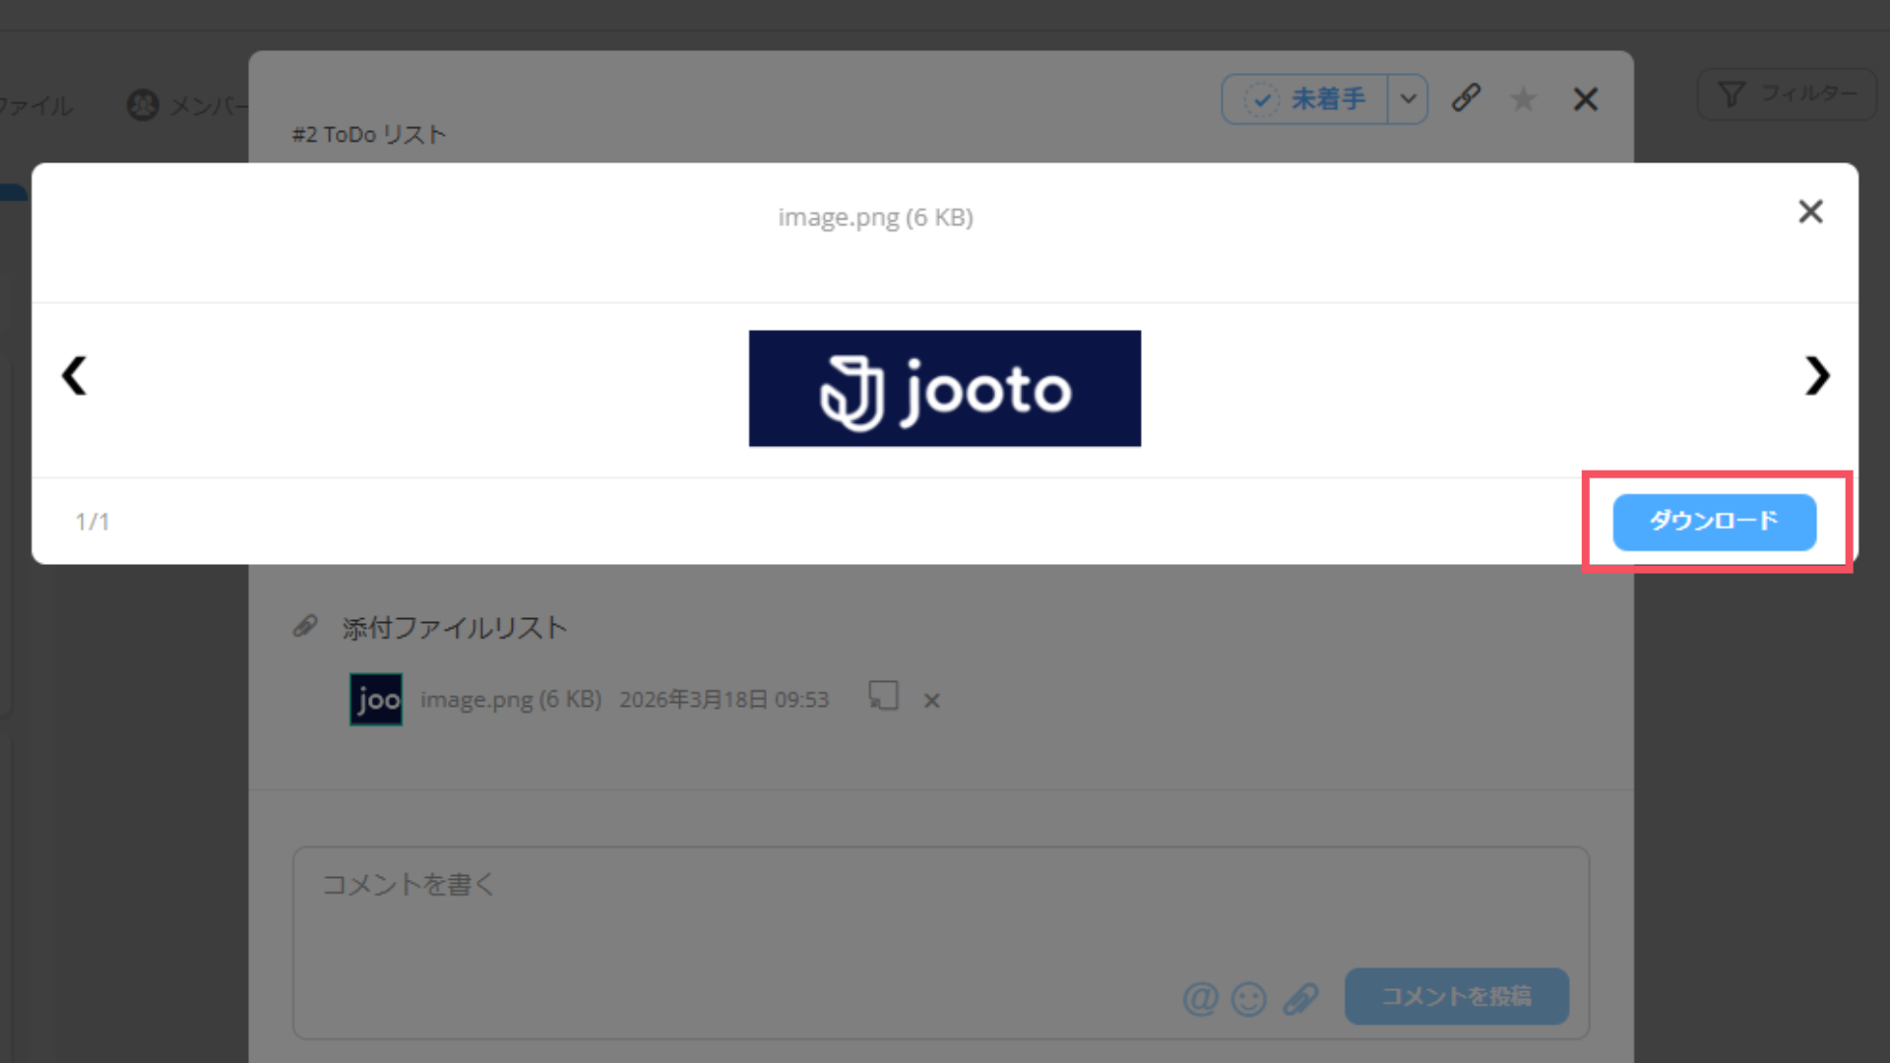The width and height of the screenshot is (1890, 1063).
Task: Expand the status dropdown arrow next to 未着手
Action: tap(1408, 98)
